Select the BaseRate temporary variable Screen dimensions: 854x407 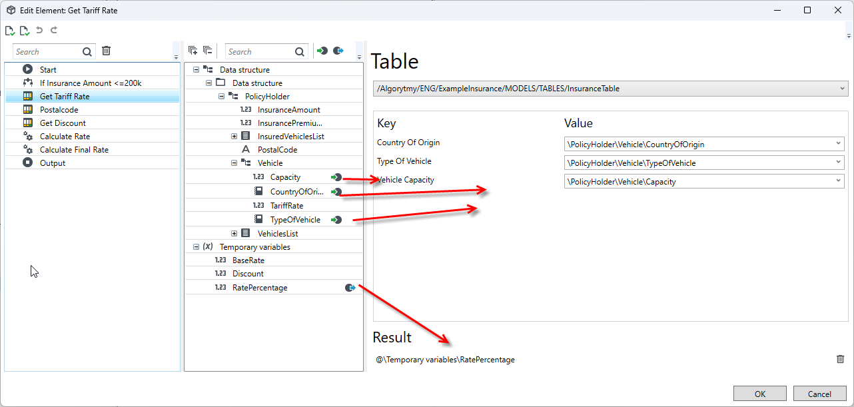click(248, 260)
